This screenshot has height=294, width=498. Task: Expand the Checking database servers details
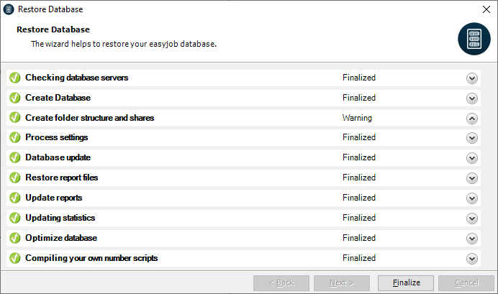[472, 78]
